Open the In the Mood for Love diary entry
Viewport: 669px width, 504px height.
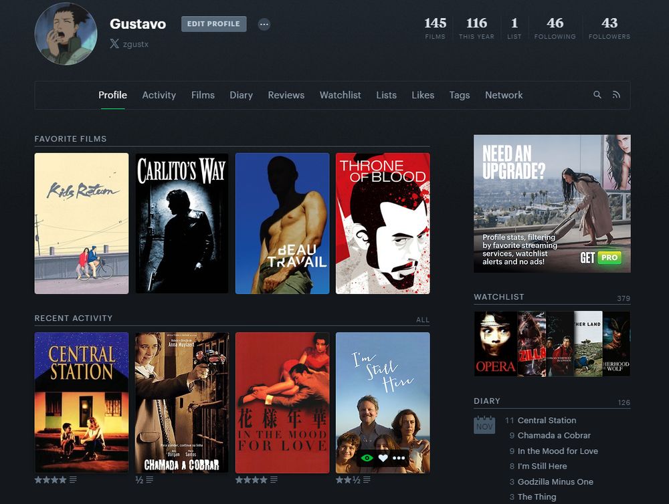pos(558,451)
